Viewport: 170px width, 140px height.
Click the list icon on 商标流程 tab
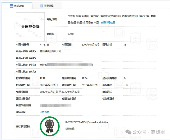(42, 6)
